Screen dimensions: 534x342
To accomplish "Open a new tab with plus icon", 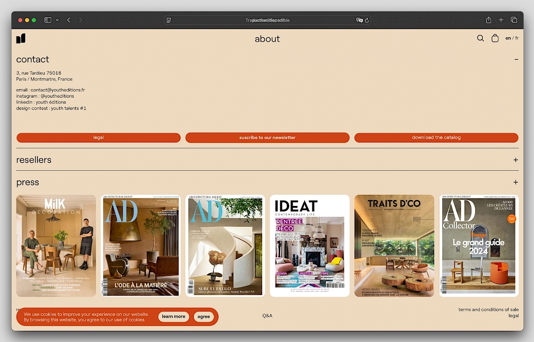I will pyautogui.click(x=501, y=20).
